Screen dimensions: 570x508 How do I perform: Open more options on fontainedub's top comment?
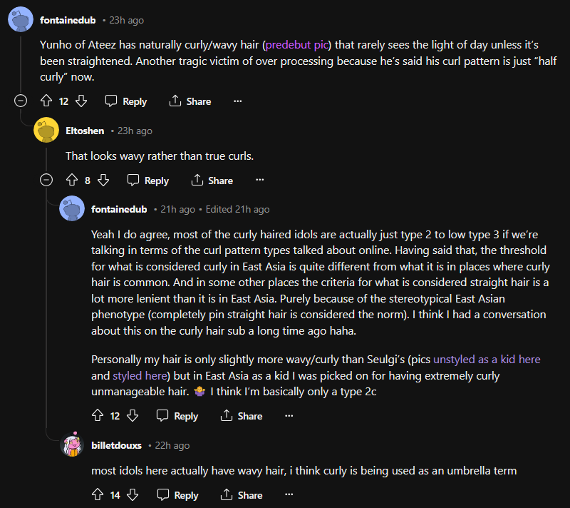click(237, 101)
